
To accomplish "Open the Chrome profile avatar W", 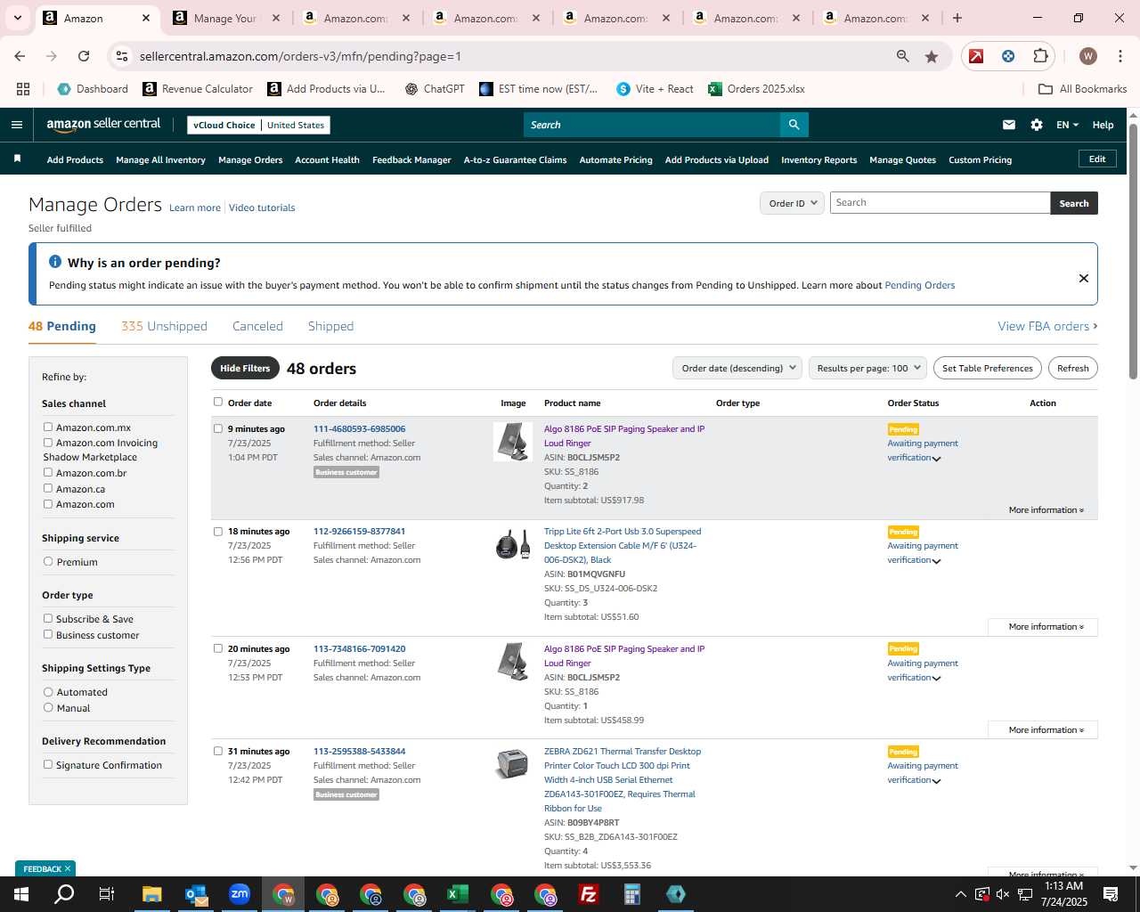I will coord(1087,56).
